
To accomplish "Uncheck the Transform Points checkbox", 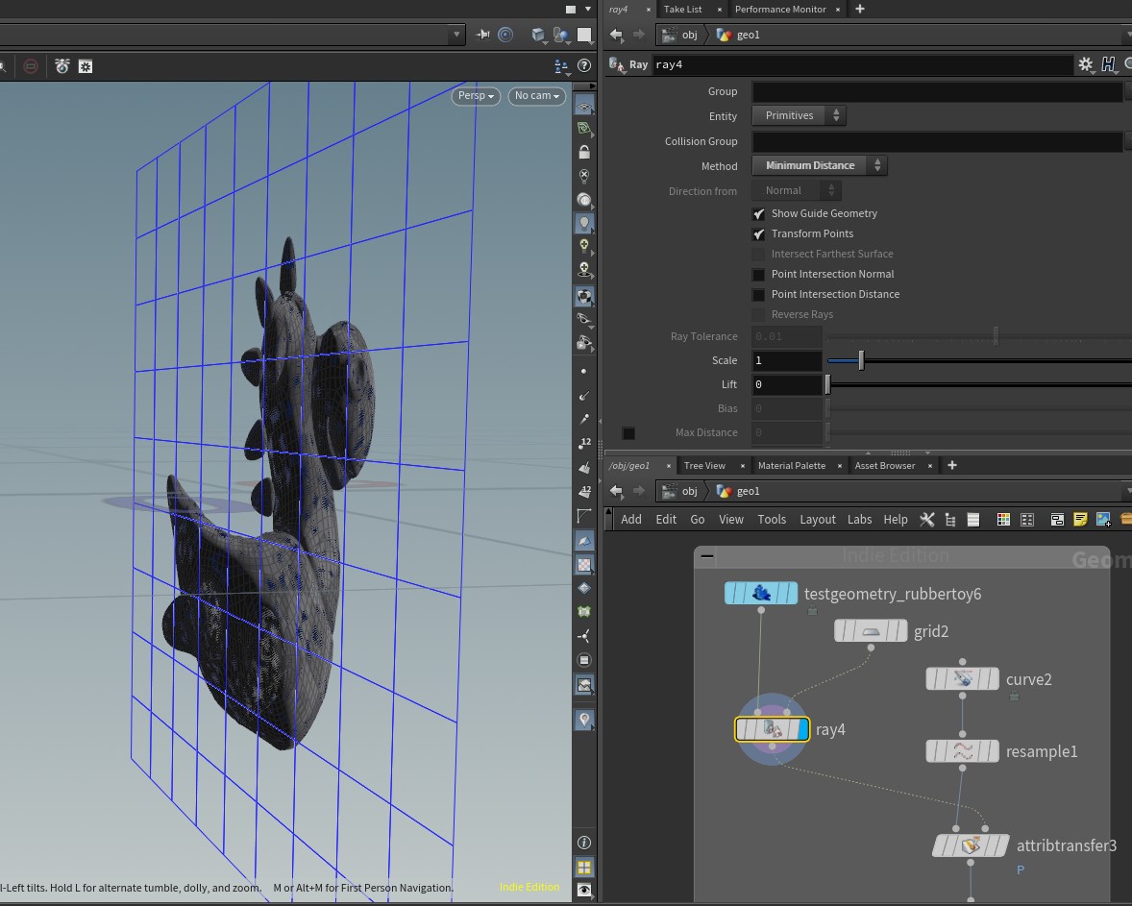I will [759, 233].
